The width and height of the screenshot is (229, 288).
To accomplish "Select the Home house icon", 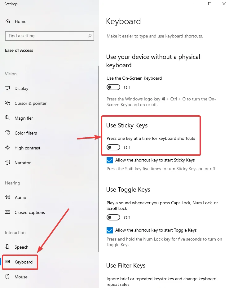I will coord(7,21).
